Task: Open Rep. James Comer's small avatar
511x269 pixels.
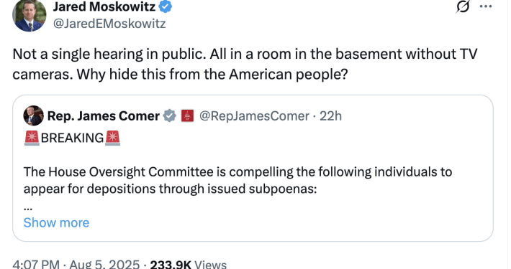Action: coord(33,115)
